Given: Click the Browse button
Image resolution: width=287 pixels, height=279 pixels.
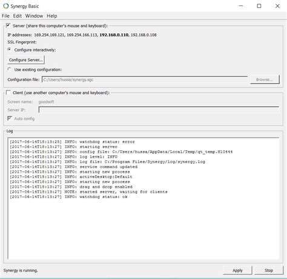Looking at the screenshot, I should (x=265, y=80).
